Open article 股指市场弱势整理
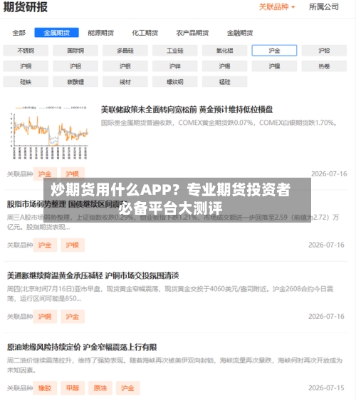 pyautogui.click(x=67, y=204)
